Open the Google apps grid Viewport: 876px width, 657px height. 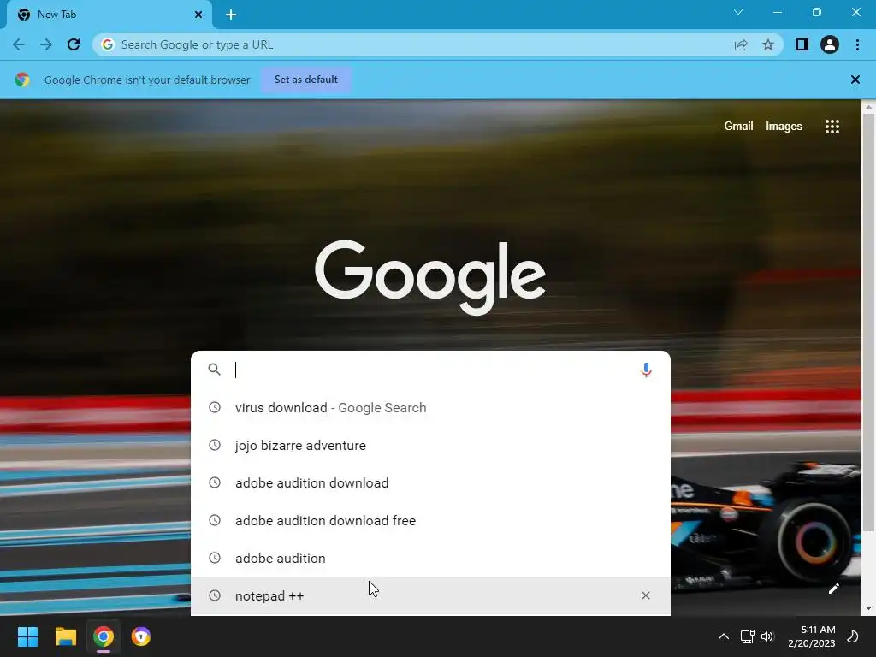(832, 127)
